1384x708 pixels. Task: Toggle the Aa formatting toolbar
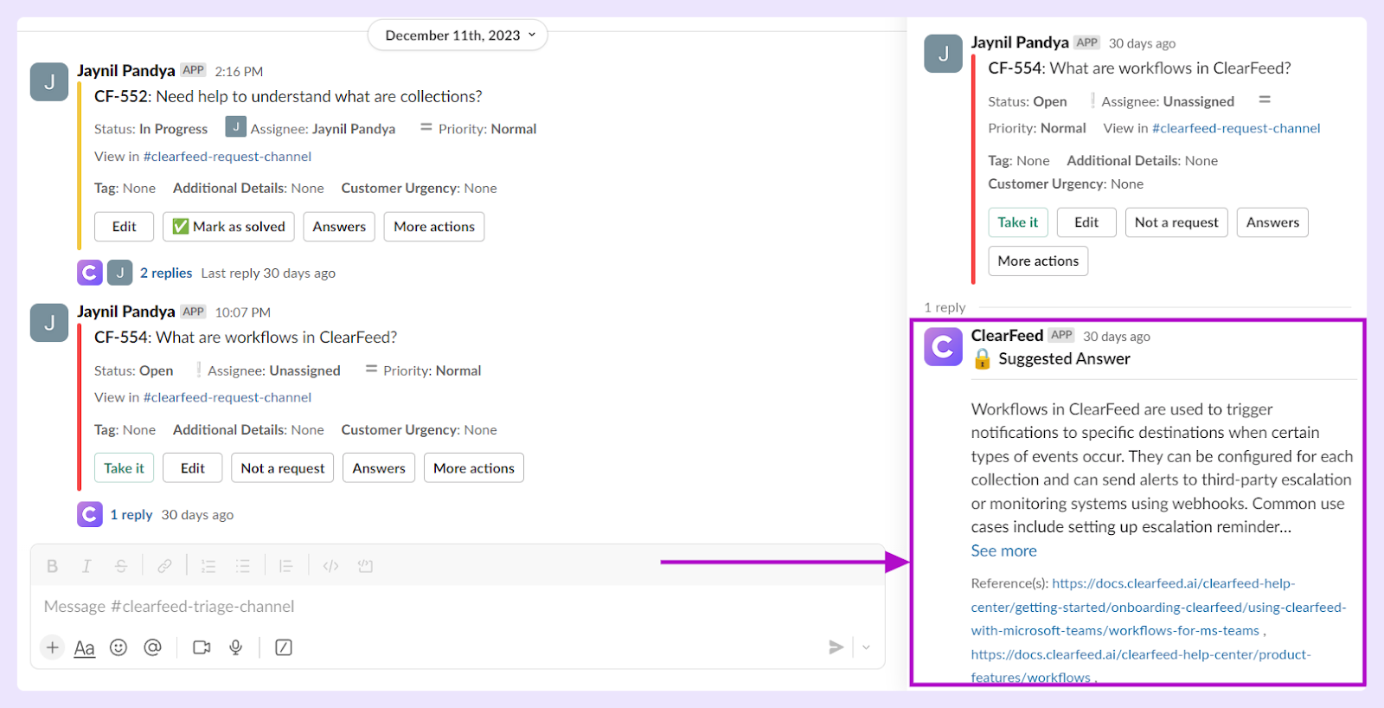click(x=85, y=647)
